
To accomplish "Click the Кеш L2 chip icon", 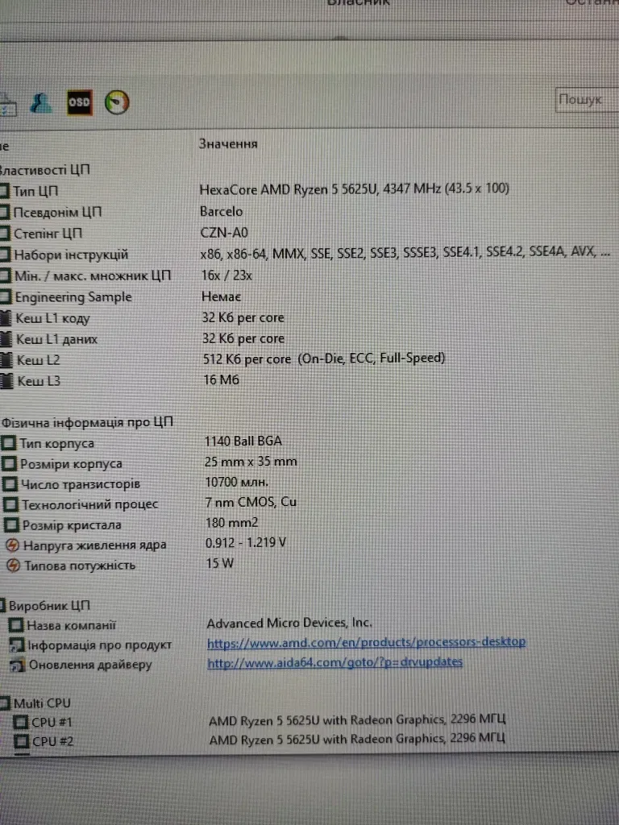I will click(6, 360).
